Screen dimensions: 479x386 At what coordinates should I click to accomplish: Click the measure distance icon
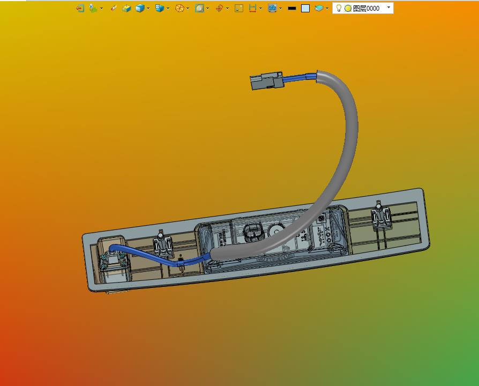coord(253,8)
